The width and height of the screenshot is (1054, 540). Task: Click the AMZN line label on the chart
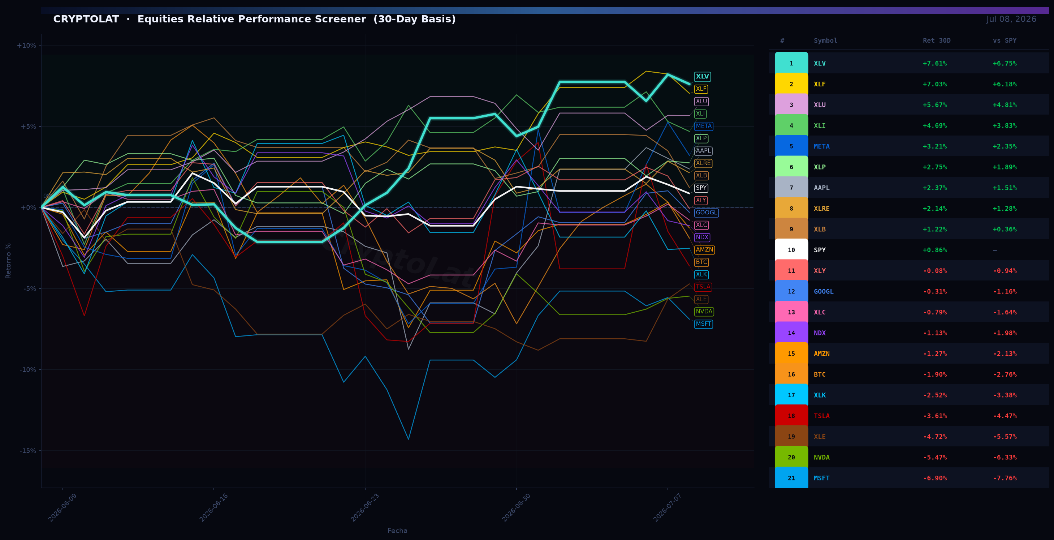(x=704, y=250)
